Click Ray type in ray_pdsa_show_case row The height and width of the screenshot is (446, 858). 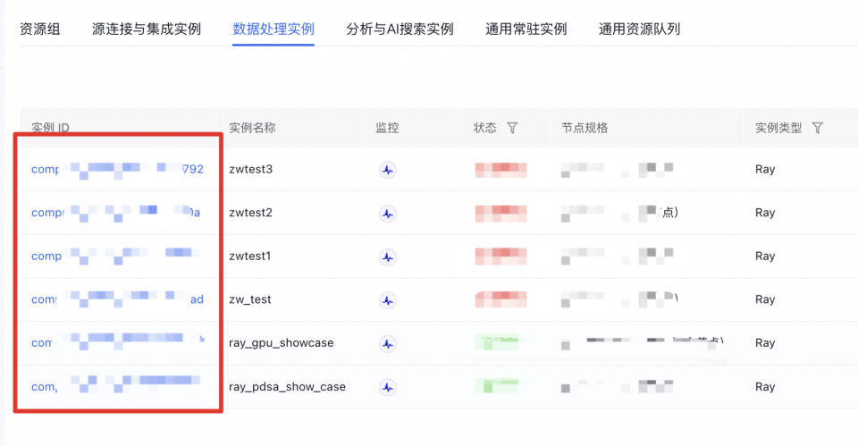pyautogui.click(x=765, y=386)
